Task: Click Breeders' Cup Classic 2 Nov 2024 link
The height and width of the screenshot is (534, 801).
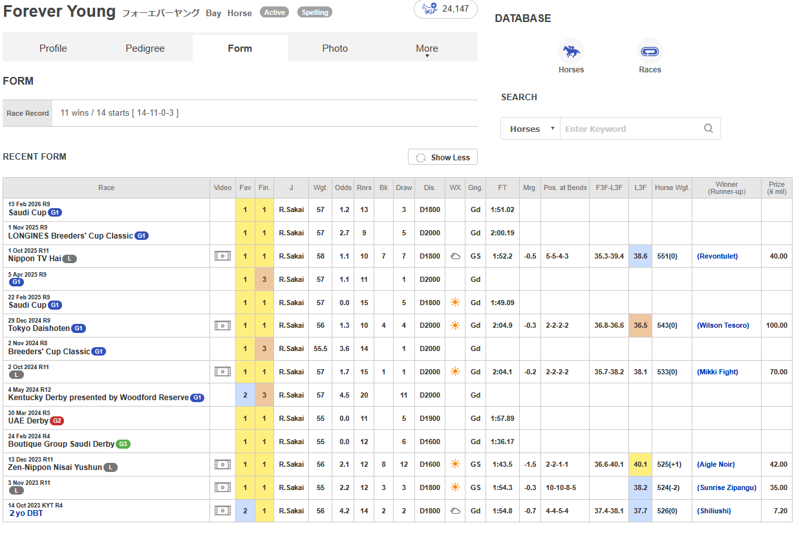Action: click(x=49, y=352)
